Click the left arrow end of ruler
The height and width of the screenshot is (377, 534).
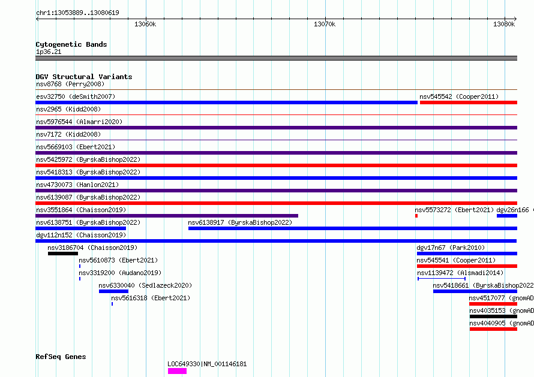click(37, 19)
